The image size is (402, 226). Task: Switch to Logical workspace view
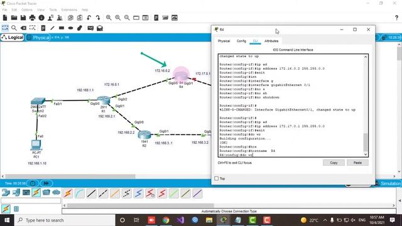[13, 38]
